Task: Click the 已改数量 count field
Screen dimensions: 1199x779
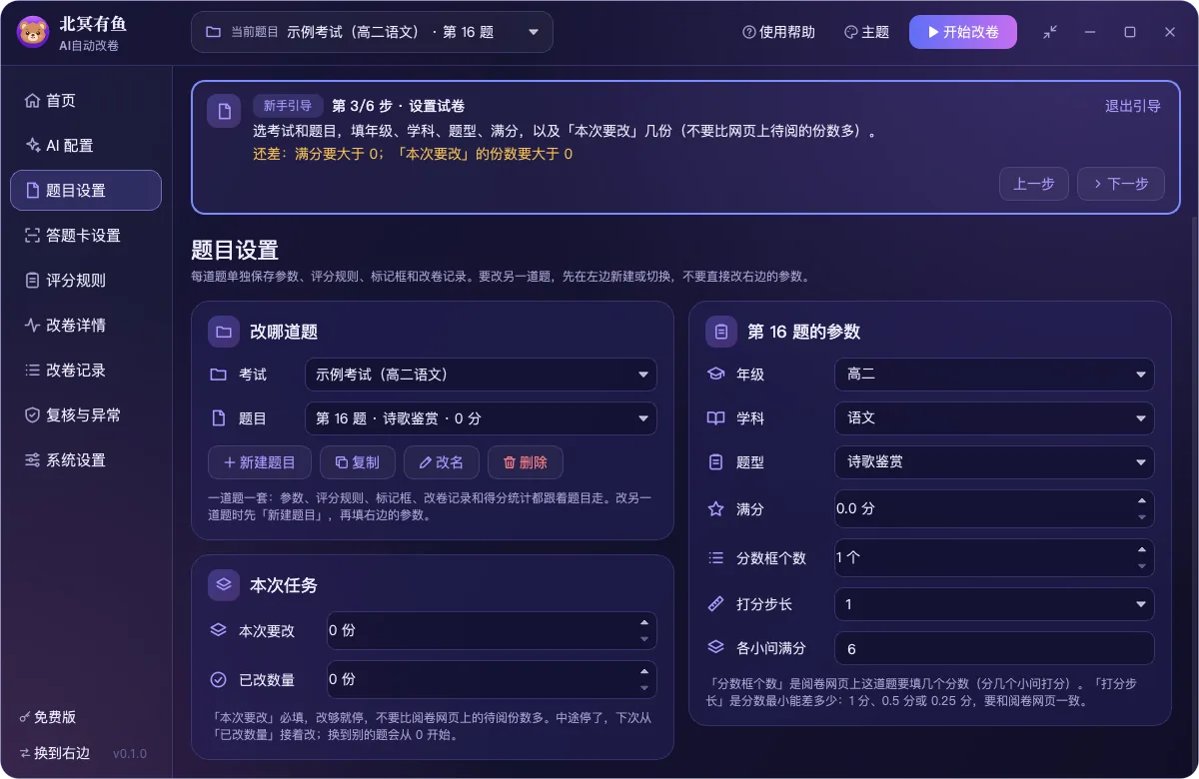Action: coord(492,679)
